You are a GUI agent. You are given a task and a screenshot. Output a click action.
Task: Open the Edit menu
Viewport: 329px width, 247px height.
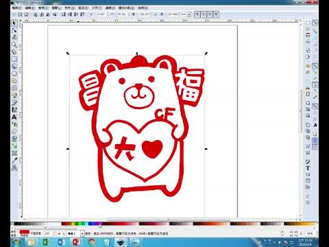point(30,8)
